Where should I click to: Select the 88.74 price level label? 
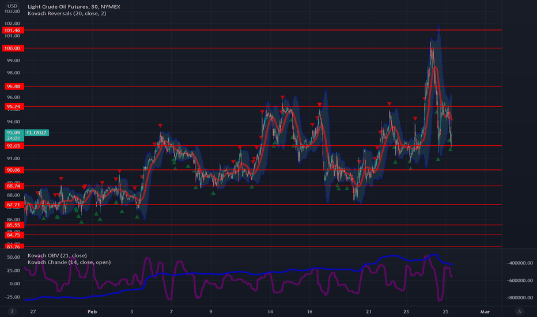click(14, 186)
